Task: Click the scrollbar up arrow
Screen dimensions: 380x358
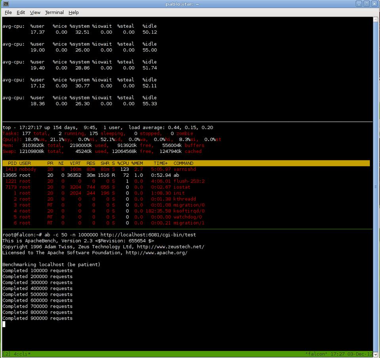Action: pyautogui.click(x=376, y=20)
